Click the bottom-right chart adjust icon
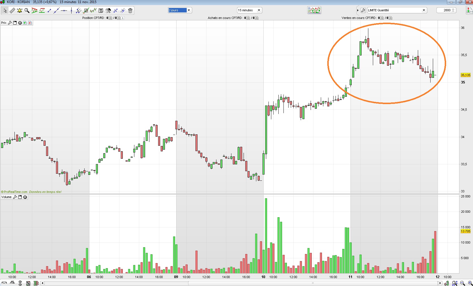Viewport: 473px width, 286px height. coord(447,283)
